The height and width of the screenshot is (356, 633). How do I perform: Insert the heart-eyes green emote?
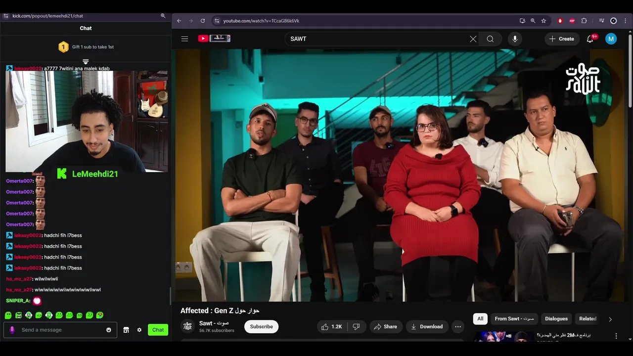[100, 315]
